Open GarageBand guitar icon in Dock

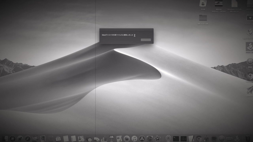(206, 139)
